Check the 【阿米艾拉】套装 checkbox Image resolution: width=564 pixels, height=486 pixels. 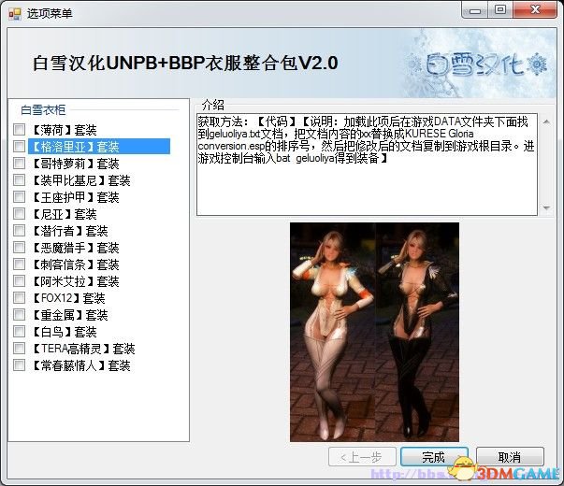[19, 281]
